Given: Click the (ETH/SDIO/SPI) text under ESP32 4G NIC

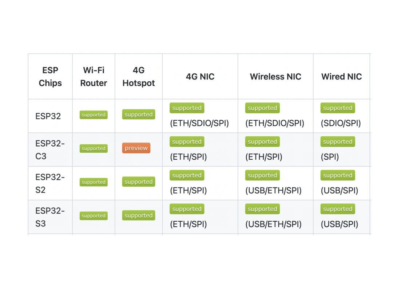Looking at the screenshot, I should (x=199, y=123).
